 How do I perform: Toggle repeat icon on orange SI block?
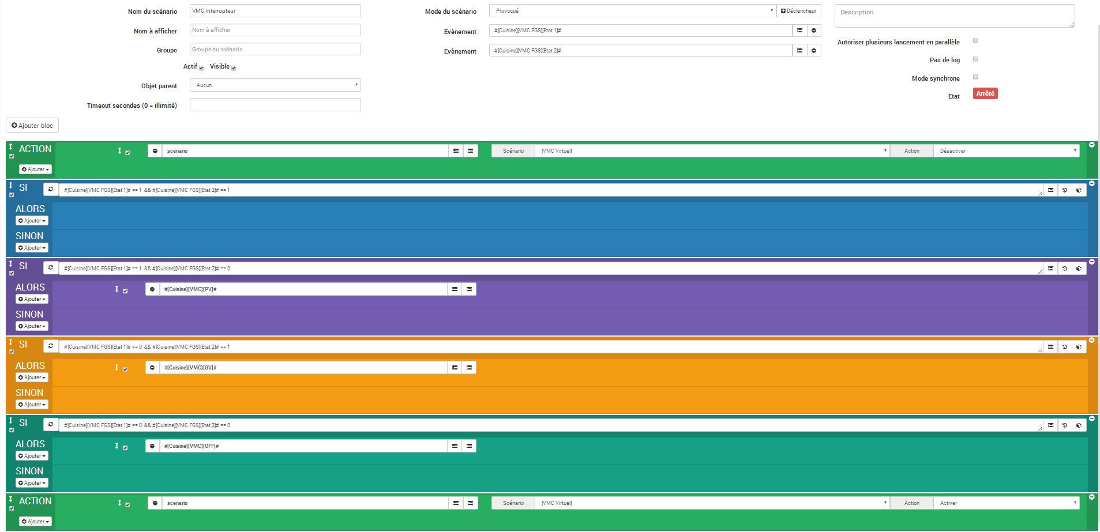pyautogui.click(x=51, y=346)
